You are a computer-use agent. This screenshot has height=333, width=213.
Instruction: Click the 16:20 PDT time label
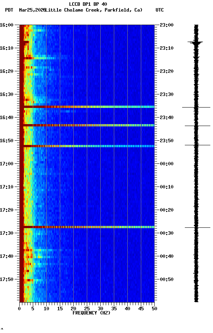(7, 71)
